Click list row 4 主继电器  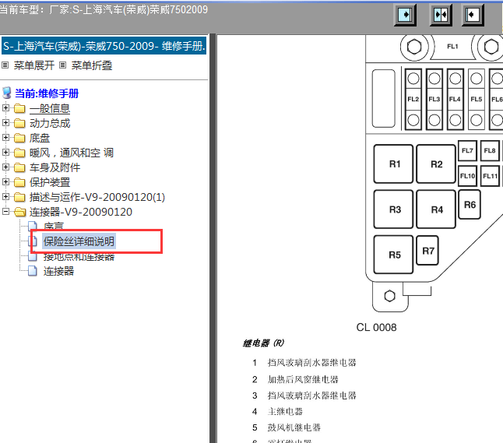[277, 411]
